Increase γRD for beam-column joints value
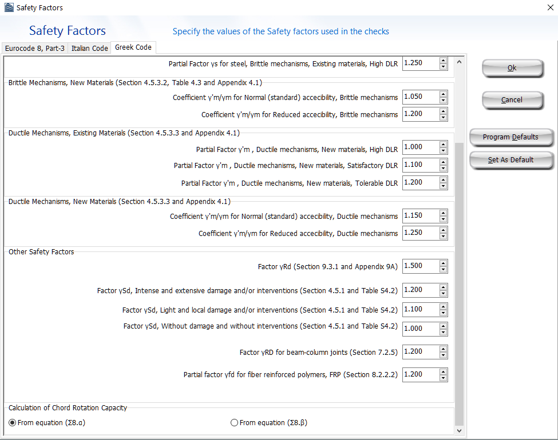 pyautogui.click(x=443, y=349)
